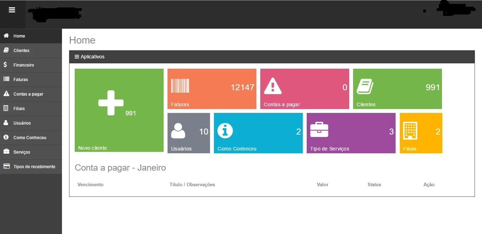This screenshot has width=482, height=234.
Task: Click the warning triangle on Contas a pagar tile
Action: pos(273,86)
